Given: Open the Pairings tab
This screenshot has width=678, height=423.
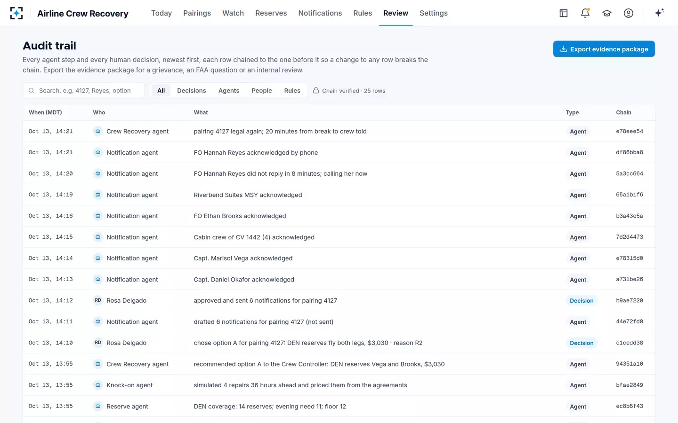Looking at the screenshot, I should (x=197, y=13).
